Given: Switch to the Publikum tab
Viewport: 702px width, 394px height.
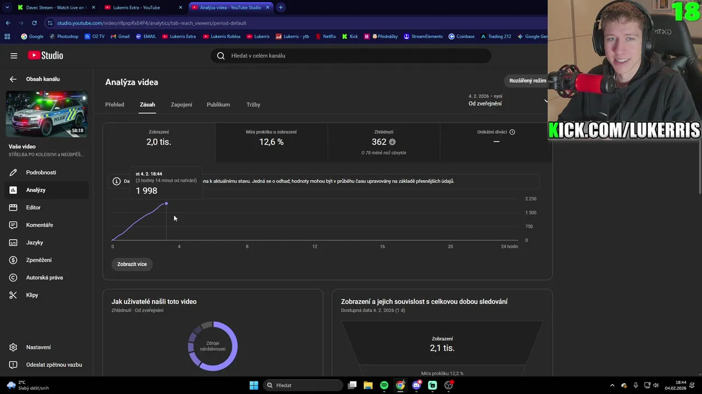Looking at the screenshot, I should click(x=218, y=105).
